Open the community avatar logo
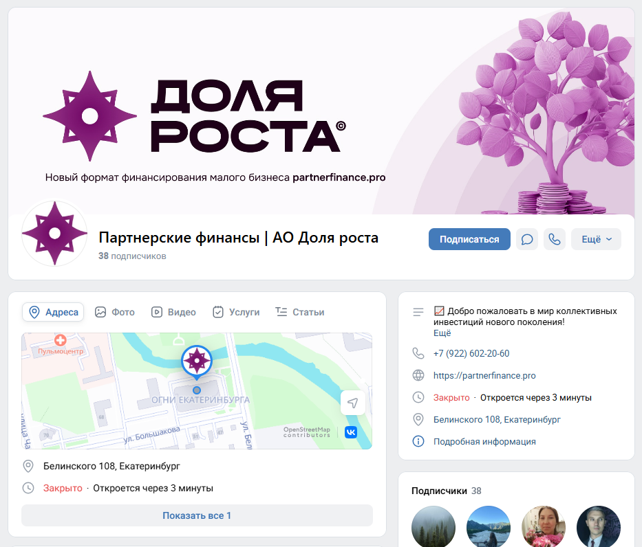The height and width of the screenshot is (547, 642). [54, 234]
